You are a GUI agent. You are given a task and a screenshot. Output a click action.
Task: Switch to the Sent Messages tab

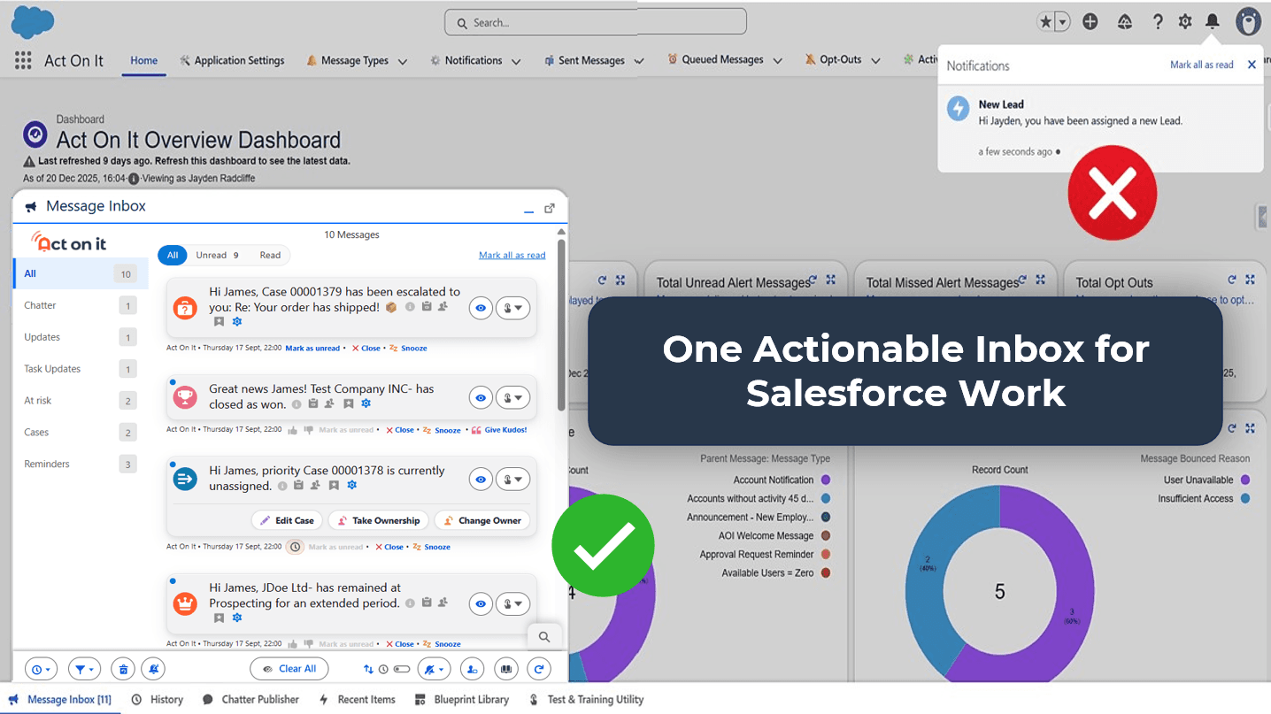click(x=584, y=60)
